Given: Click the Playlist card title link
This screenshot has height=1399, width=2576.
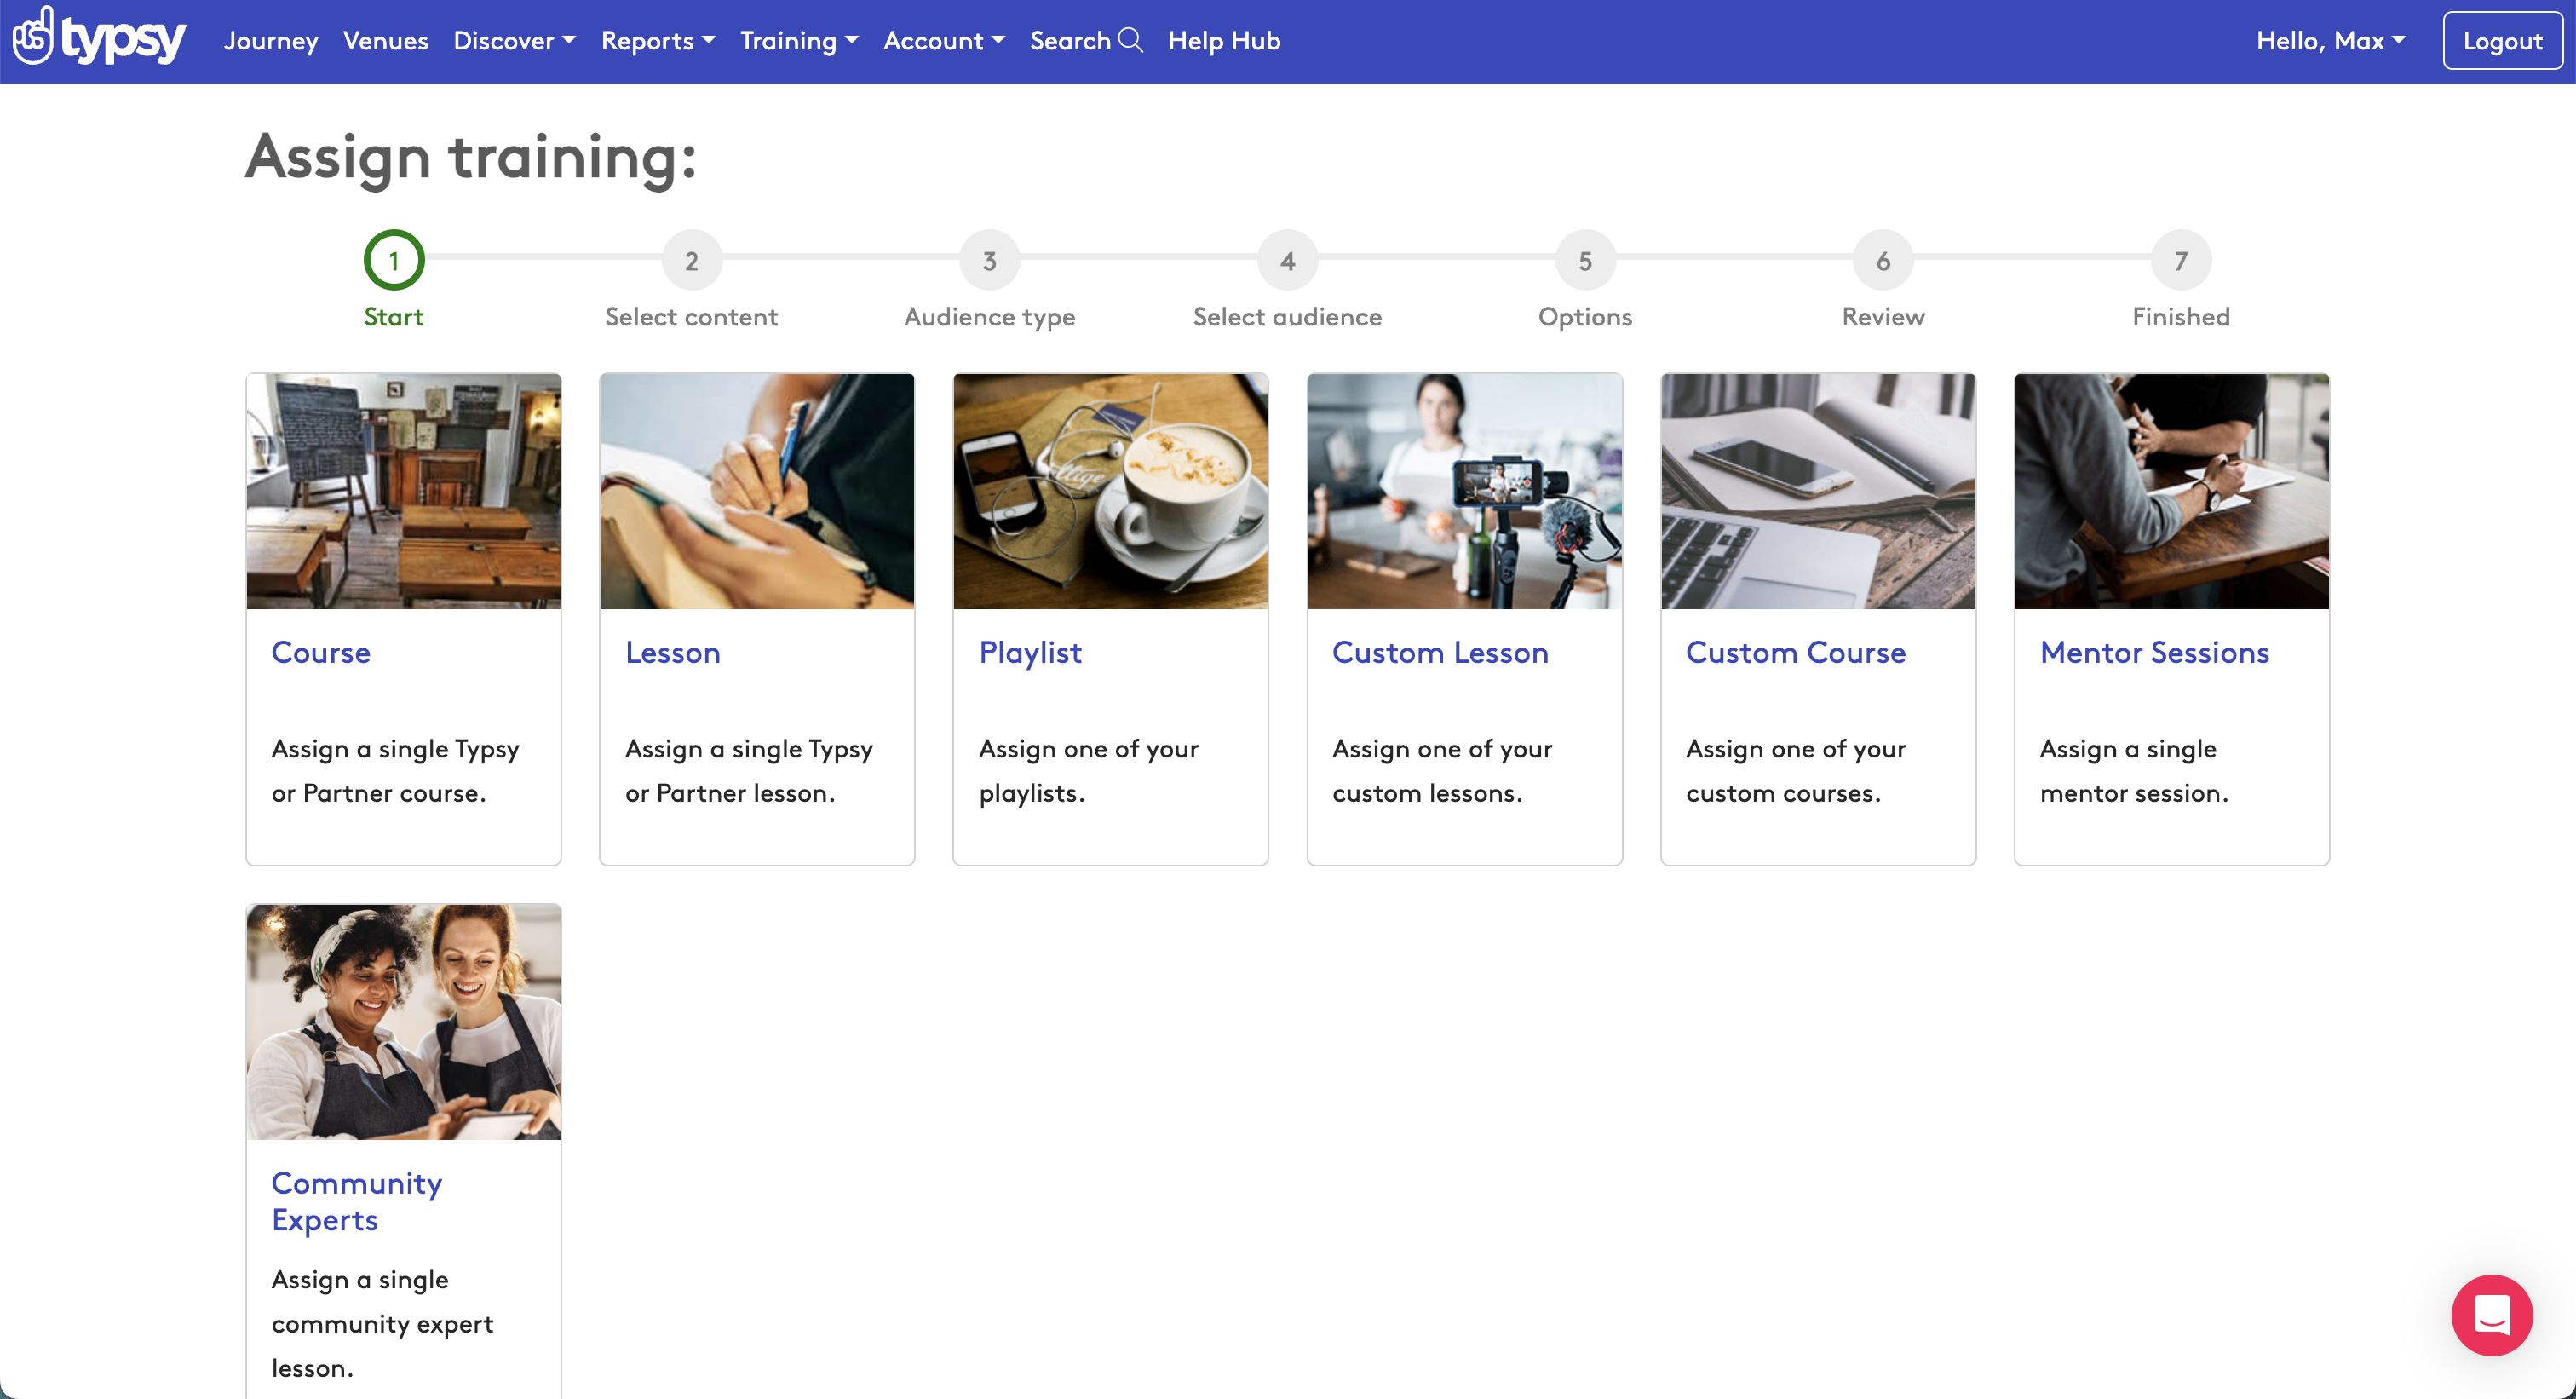Looking at the screenshot, I should (x=1029, y=652).
